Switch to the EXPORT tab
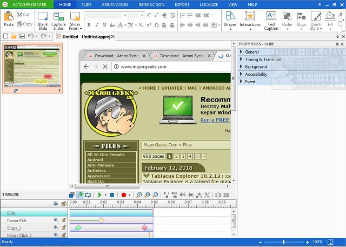The width and height of the screenshot is (346, 247). [x=182, y=4]
